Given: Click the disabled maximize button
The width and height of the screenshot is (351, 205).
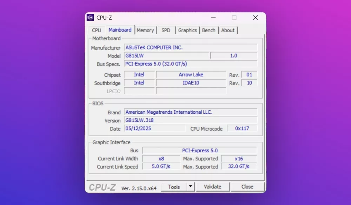Looking at the screenshot, I should 234,18.
